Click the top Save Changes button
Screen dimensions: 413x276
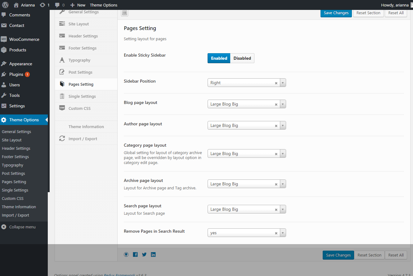point(336,13)
